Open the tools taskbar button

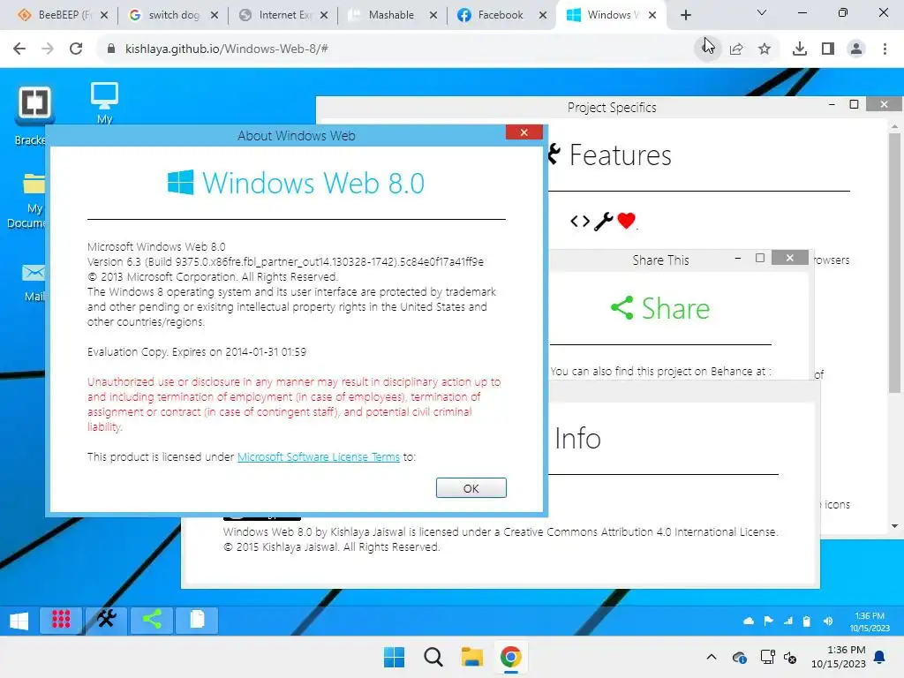click(106, 620)
